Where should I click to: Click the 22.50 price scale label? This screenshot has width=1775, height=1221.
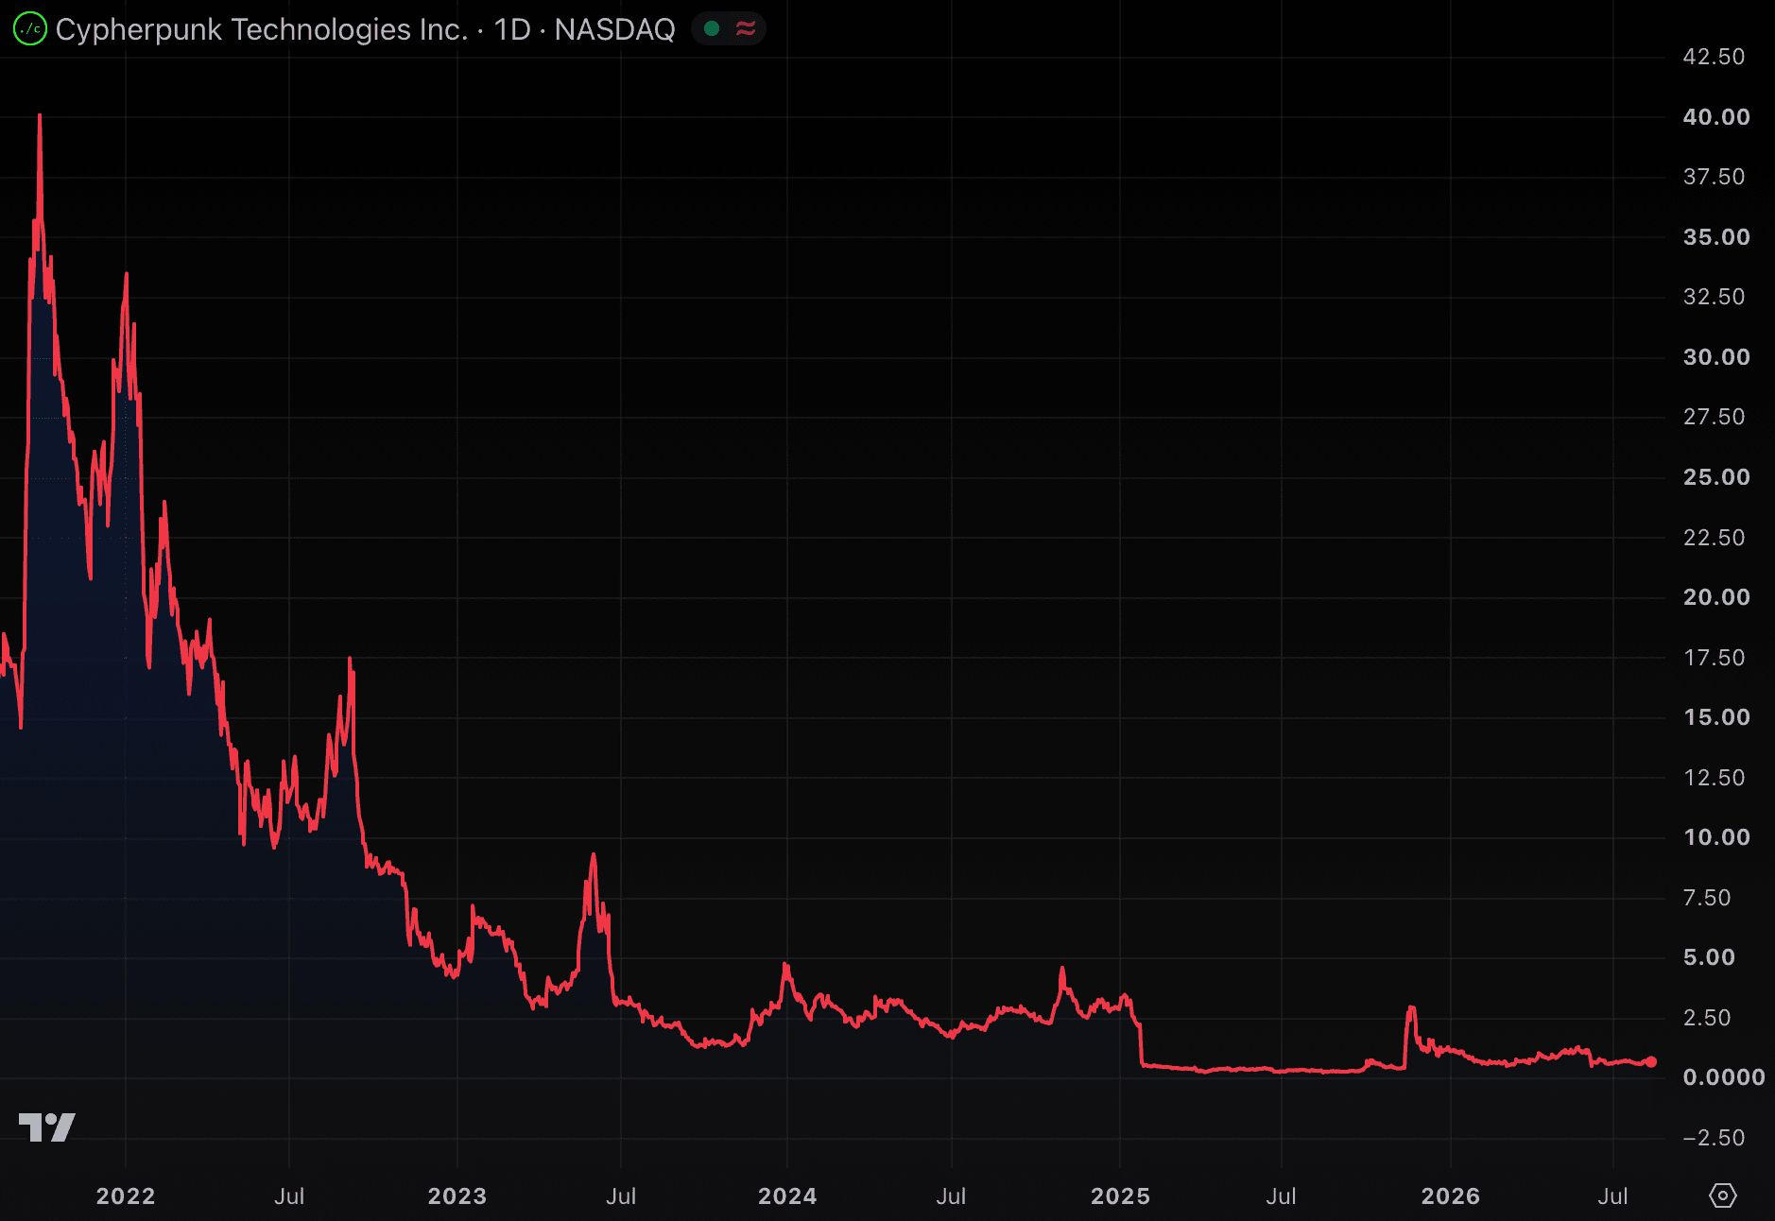1715,538
